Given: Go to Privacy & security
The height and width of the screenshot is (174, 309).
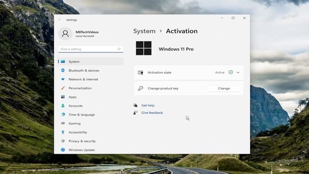Looking at the screenshot, I should tap(91, 141).
